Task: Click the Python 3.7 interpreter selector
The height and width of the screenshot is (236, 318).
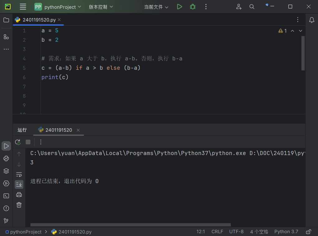Action: coord(286,232)
